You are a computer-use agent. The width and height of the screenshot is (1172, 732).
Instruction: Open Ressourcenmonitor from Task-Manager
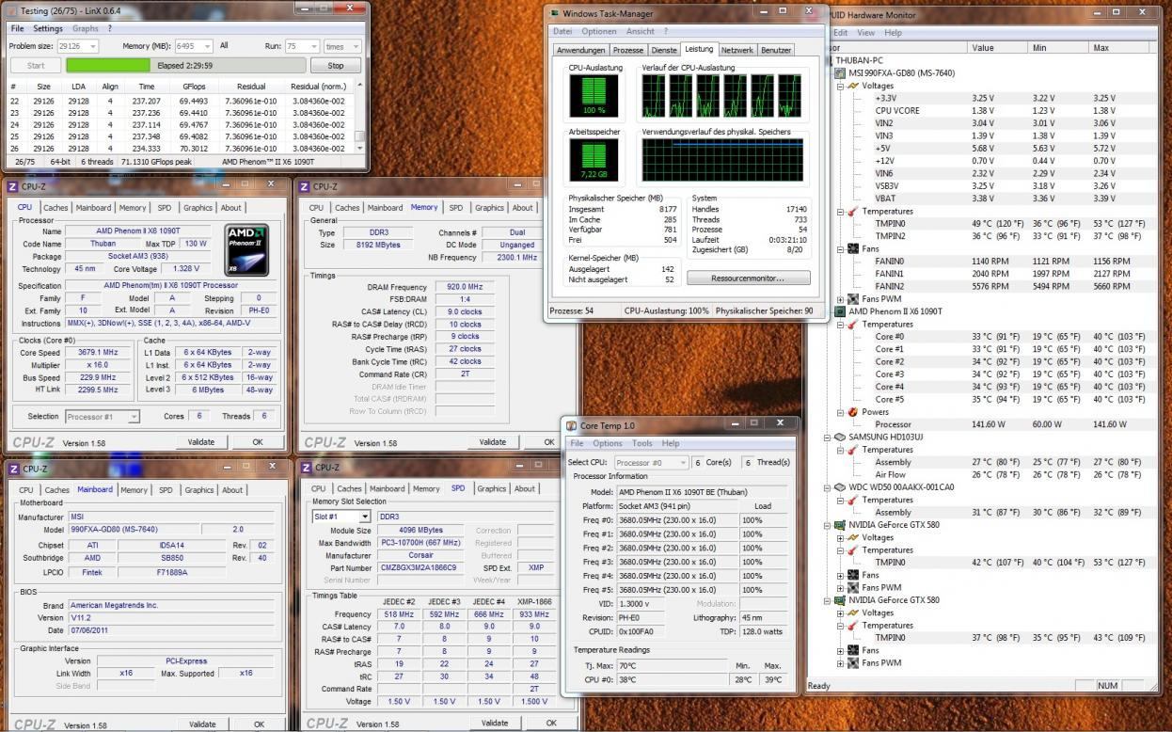coord(748,278)
